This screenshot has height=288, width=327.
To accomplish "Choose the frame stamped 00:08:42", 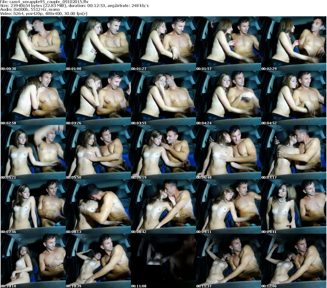I will click(x=163, y=206).
